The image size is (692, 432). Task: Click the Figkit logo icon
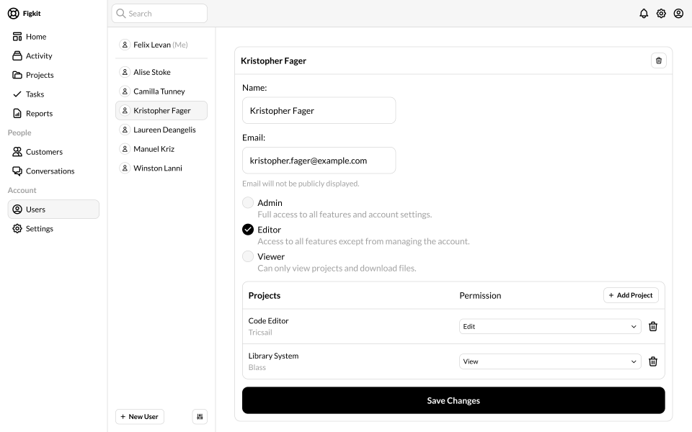14,14
